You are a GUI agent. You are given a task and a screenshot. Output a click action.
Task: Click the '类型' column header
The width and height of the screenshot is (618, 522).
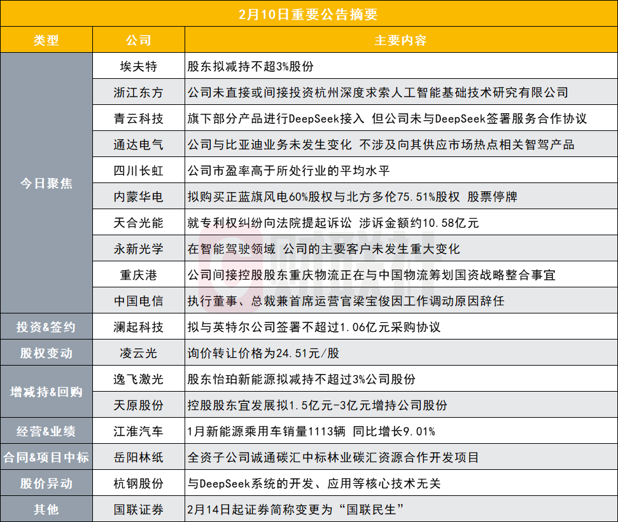pos(46,40)
